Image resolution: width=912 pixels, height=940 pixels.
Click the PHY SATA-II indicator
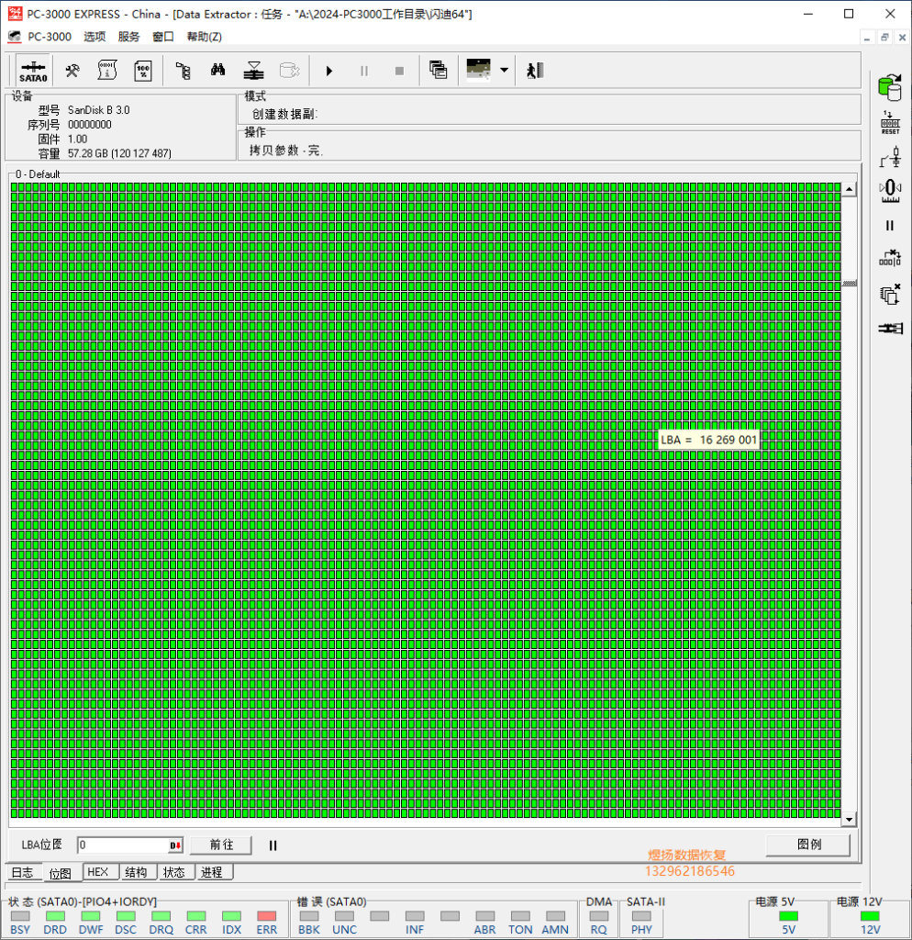pyautogui.click(x=641, y=916)
